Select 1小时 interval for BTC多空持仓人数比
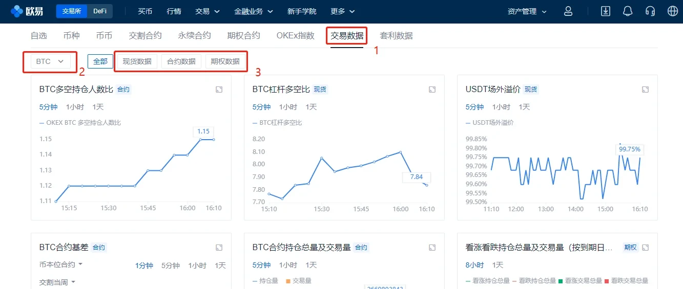This screenshot has width=683, height=289. tap(74, 107)
